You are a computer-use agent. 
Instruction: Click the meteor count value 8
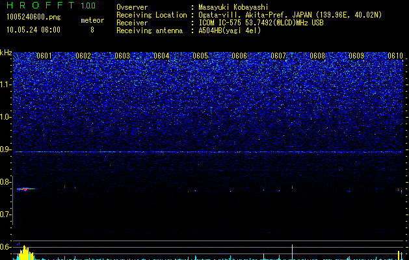(92, 30)
